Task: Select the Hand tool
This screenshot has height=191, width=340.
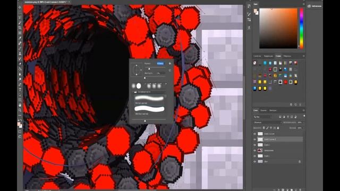Action: (20, 105)
